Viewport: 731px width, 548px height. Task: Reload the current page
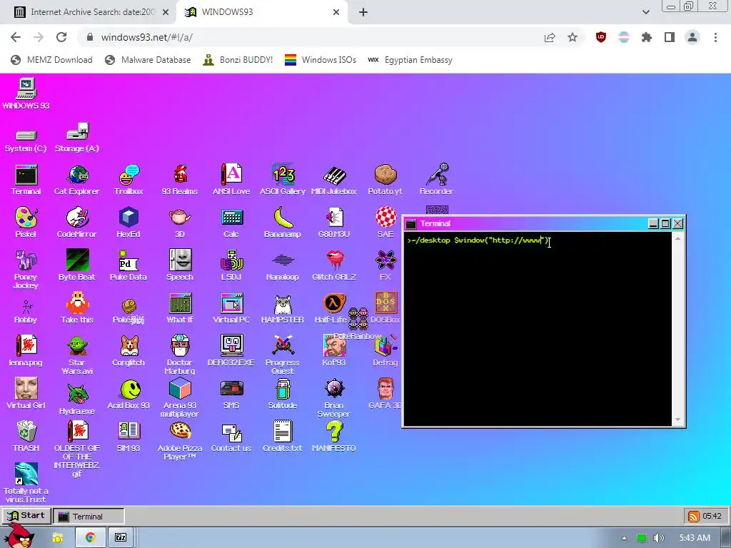61,37
